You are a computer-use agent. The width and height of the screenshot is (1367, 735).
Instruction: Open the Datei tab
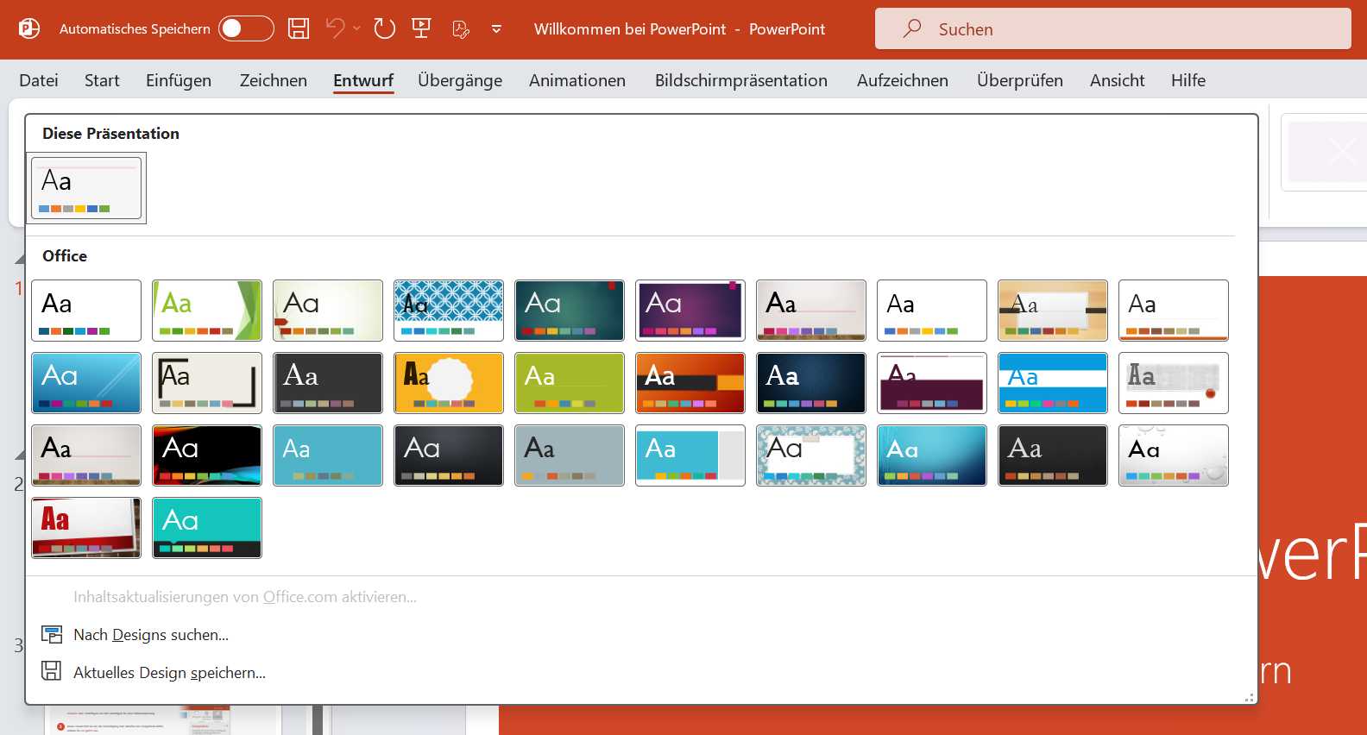[39, 80]
